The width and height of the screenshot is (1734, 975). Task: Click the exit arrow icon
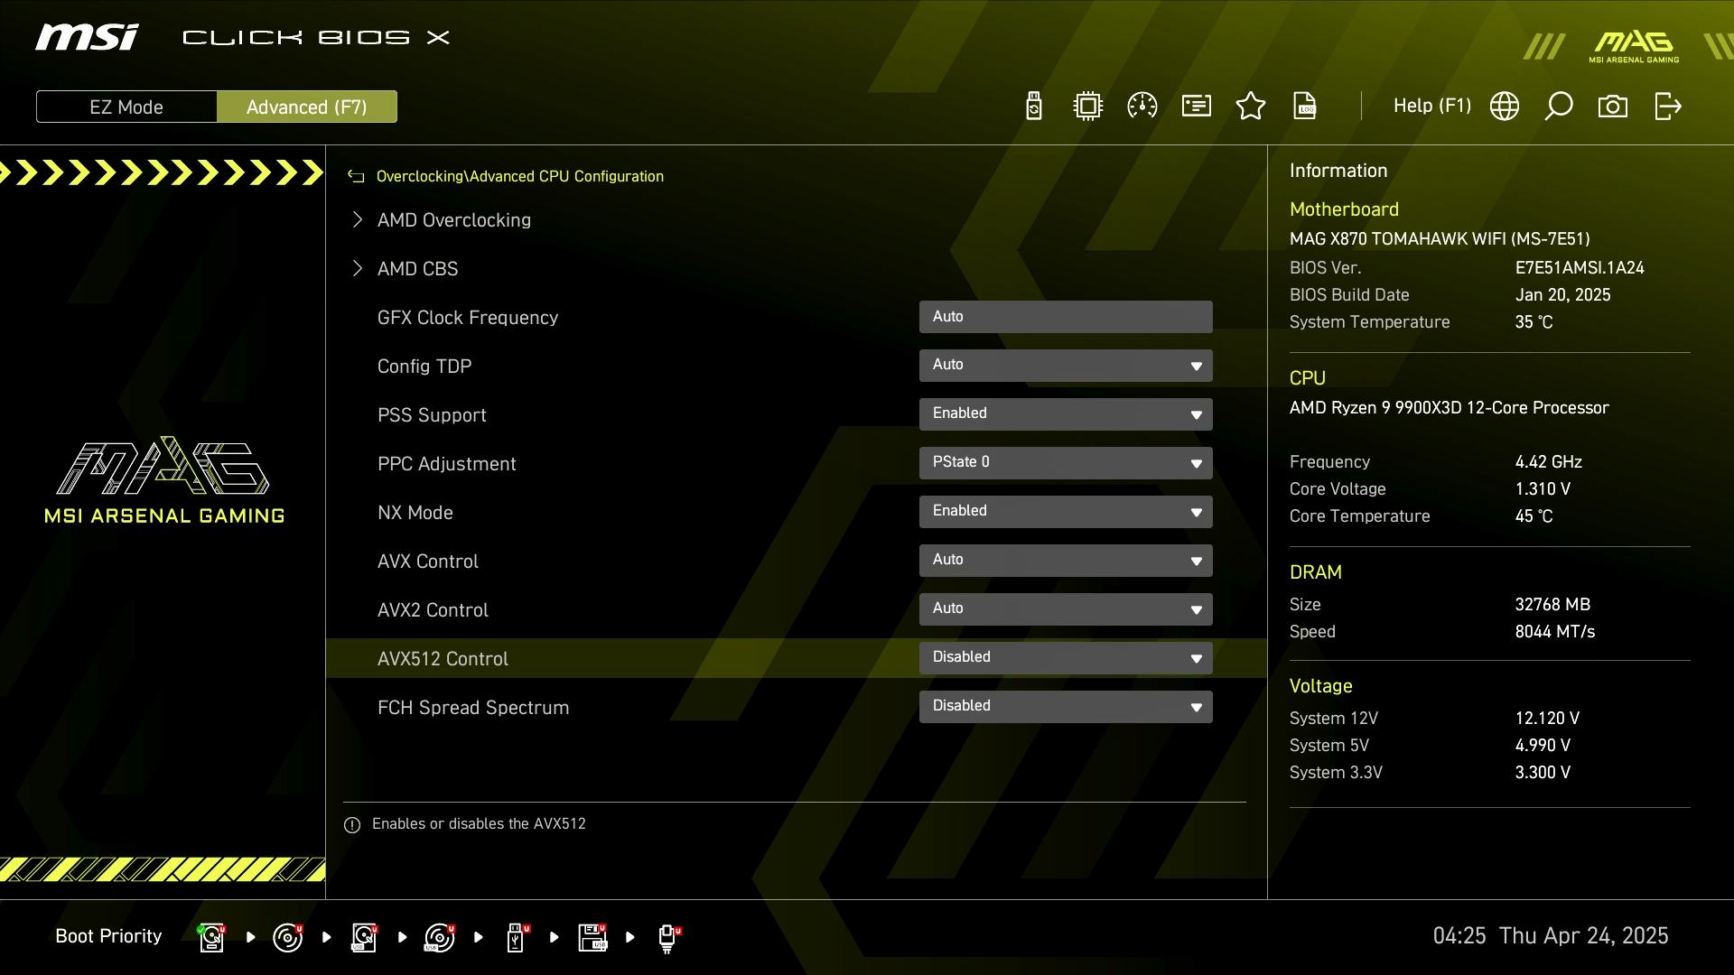pyautogui.click(x=1667, y=107)
